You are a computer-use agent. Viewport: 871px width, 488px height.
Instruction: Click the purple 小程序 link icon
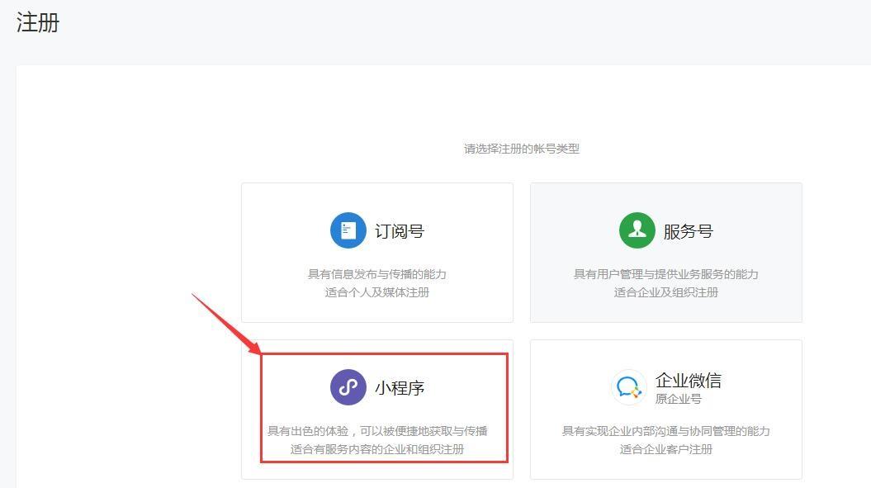coord(348,387)
